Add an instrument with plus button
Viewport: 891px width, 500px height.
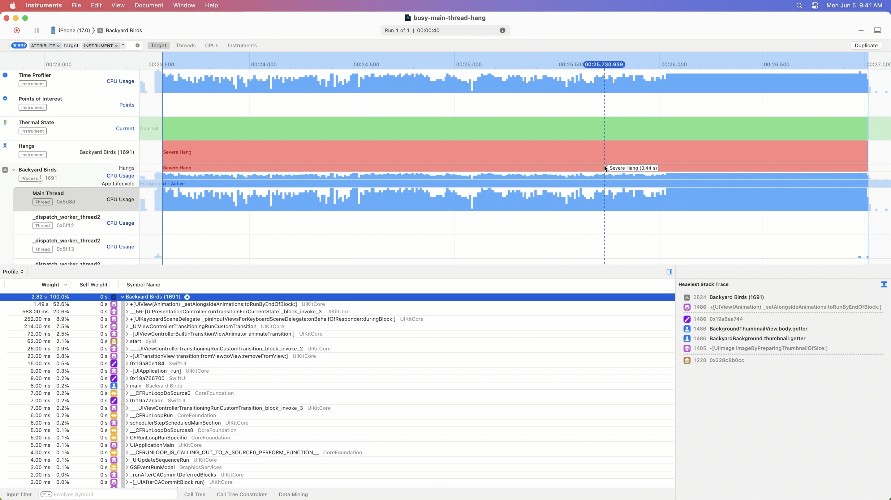[x=861, y=30]
